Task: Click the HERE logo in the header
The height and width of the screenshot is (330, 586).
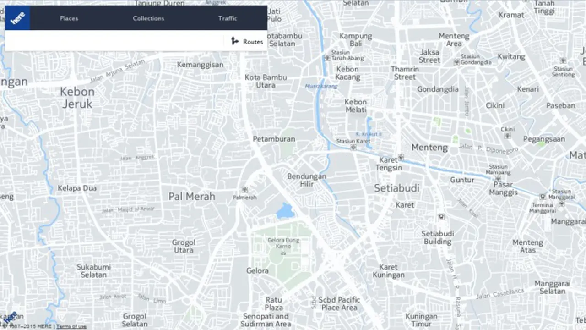Action: [x=17, y=18]
